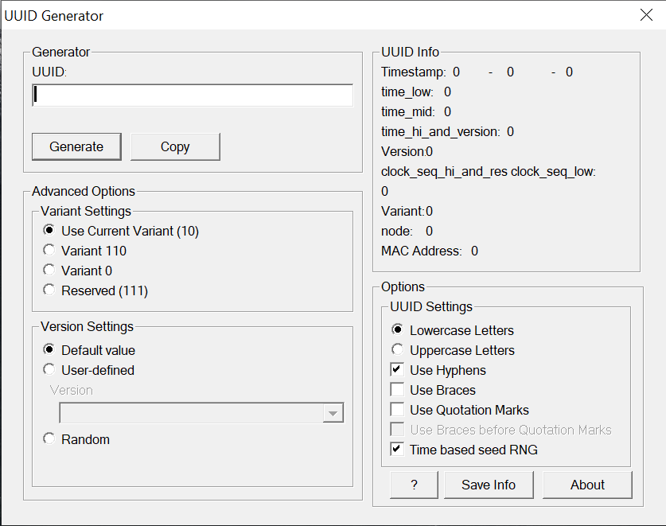Enable the Use Braces checkbox
Screen dimensions: 666x526
point(397,390)
